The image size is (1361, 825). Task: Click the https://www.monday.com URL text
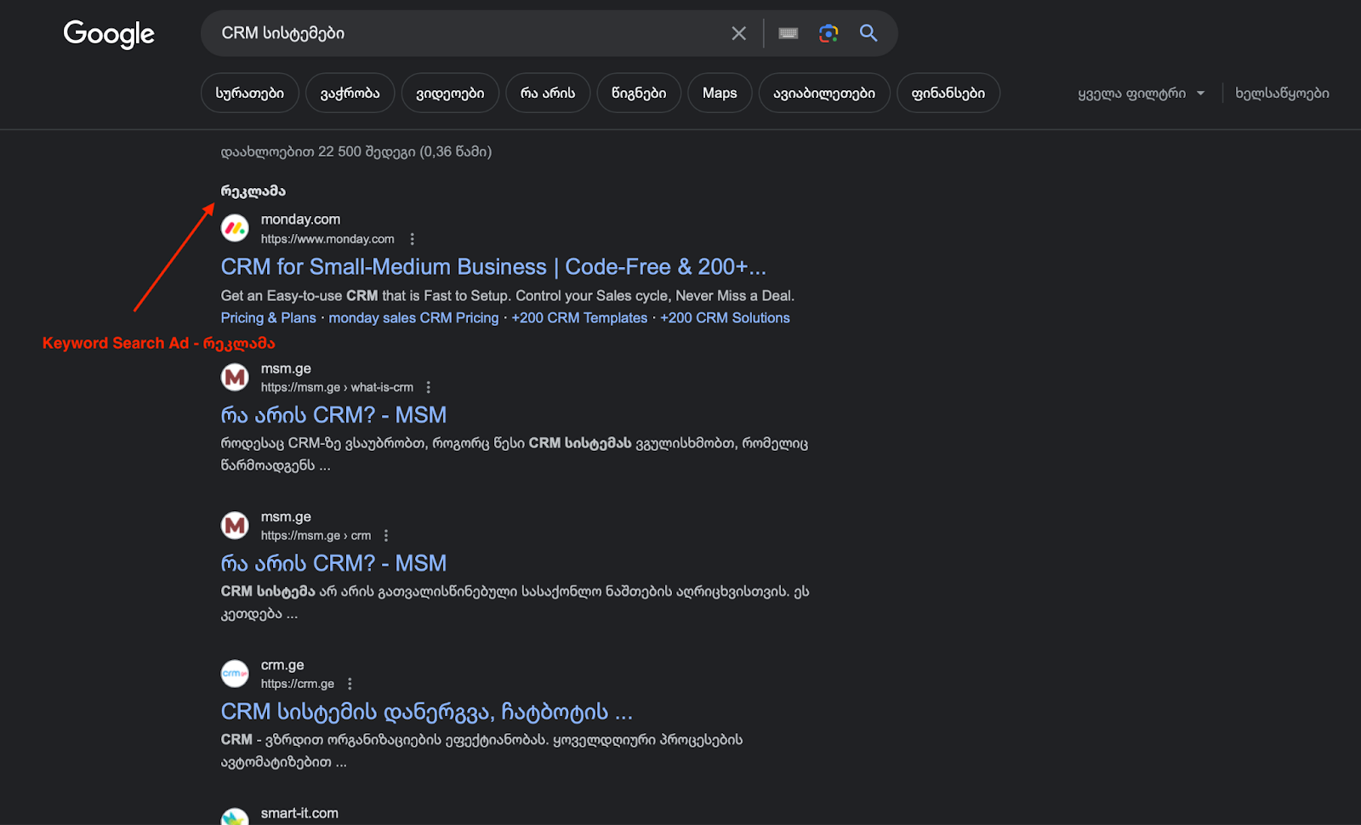(327, 239)
